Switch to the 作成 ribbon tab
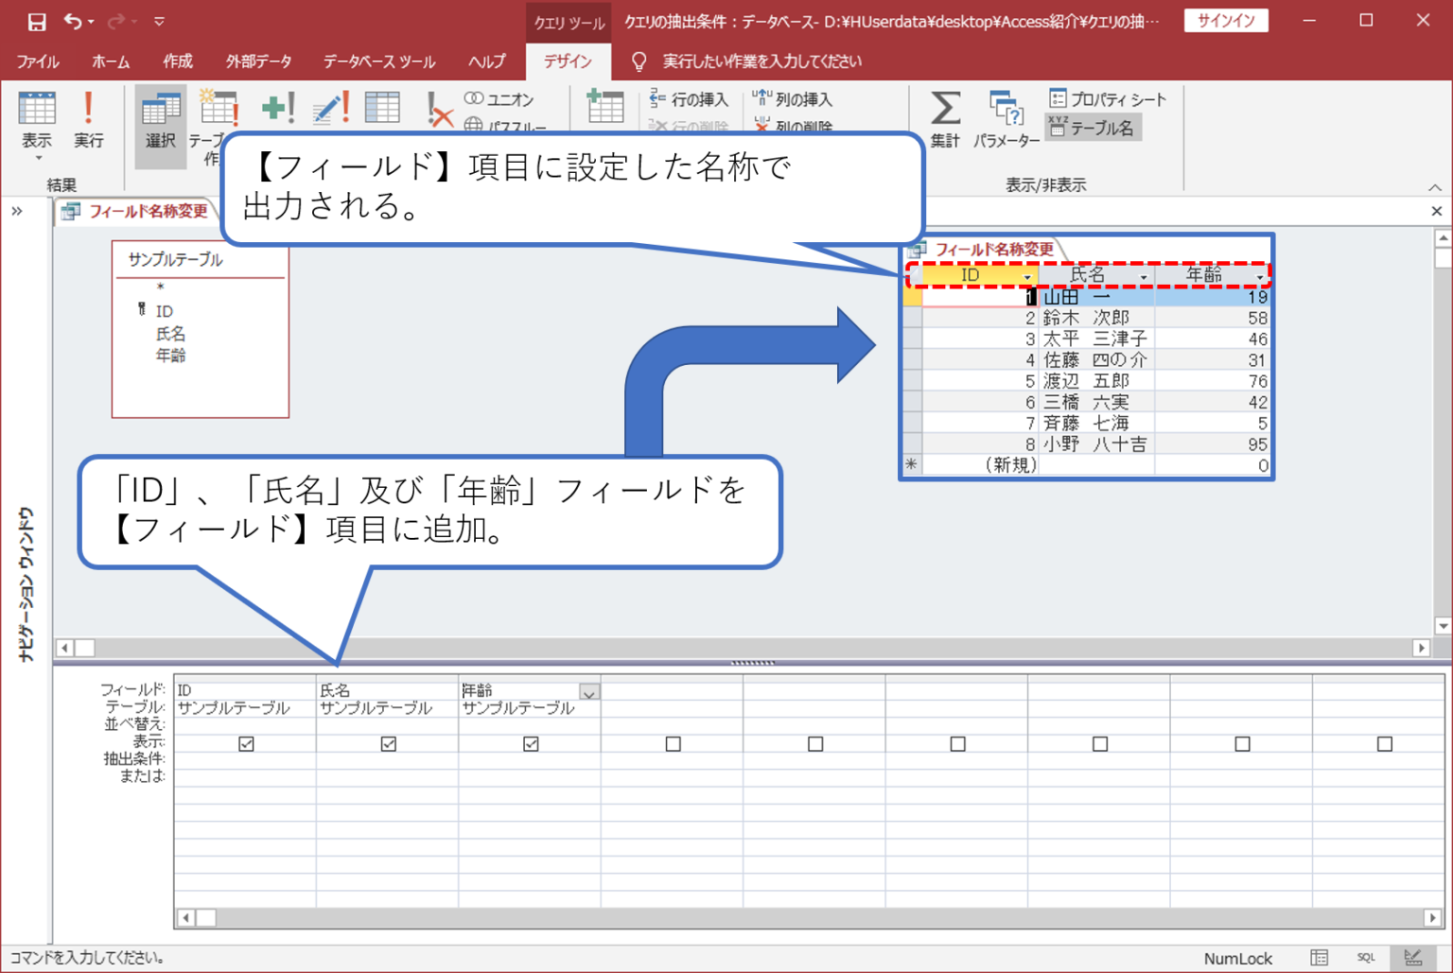Viewport: 1453px width, 973px height. point(178,61)
